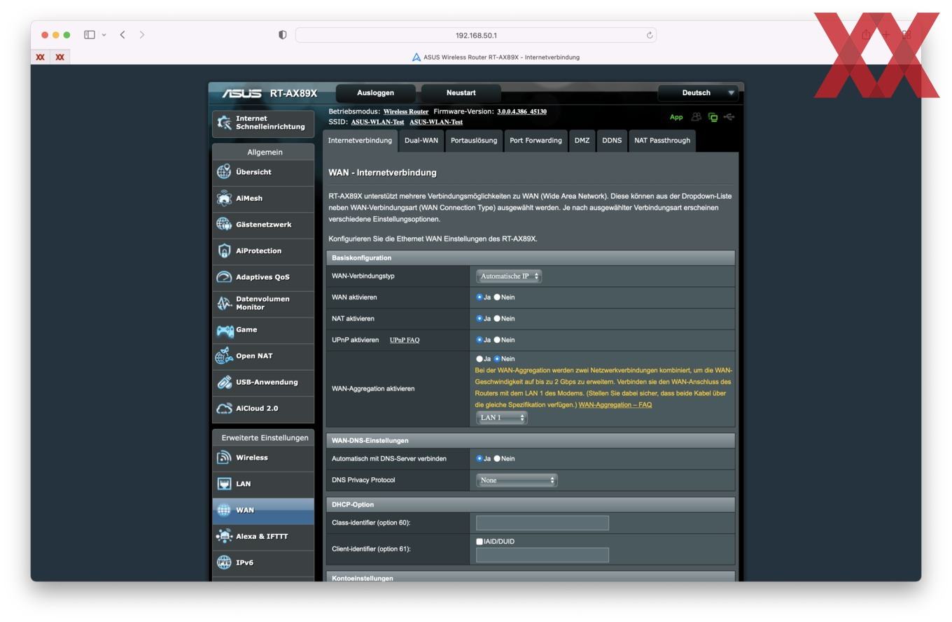Click the green network status icon
This screenshot has width=952, height=622.
tap(713, 118)
